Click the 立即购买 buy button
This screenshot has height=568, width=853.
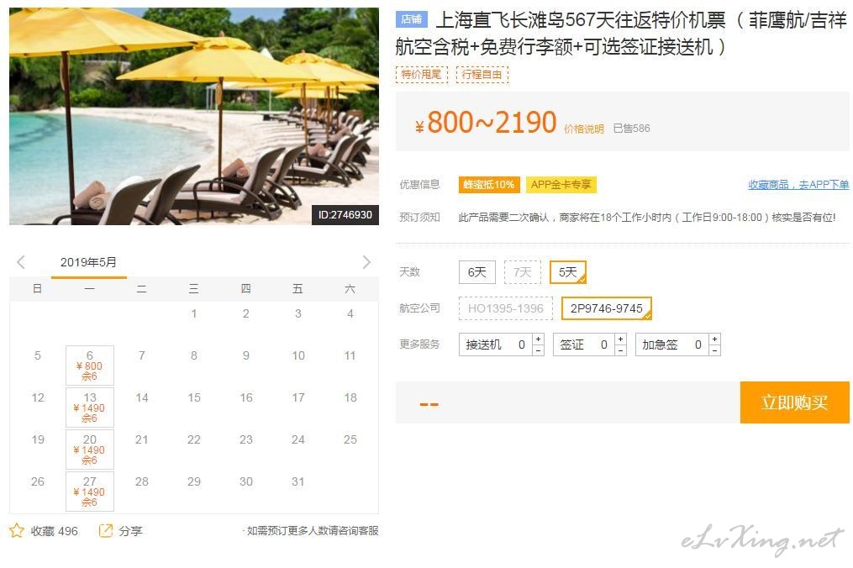tap(795, 402)
